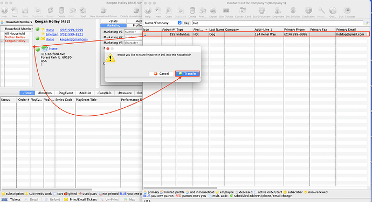Sort by Patron # column header
The height and width of the screenshot is (202, 372).
pos(168,30)
